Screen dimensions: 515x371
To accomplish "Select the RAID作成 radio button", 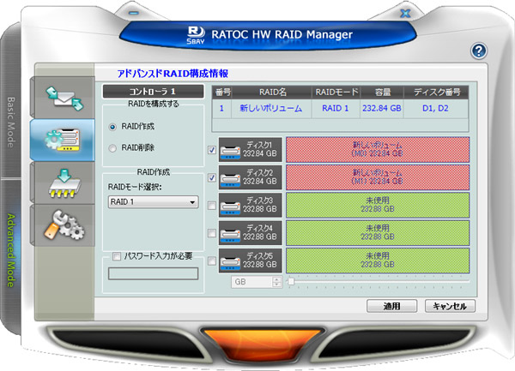I will point(112,127).
